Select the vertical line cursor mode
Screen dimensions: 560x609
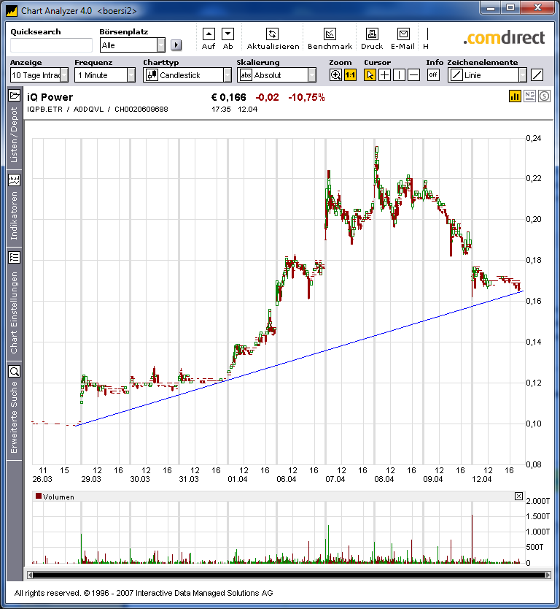coord(399,74)
